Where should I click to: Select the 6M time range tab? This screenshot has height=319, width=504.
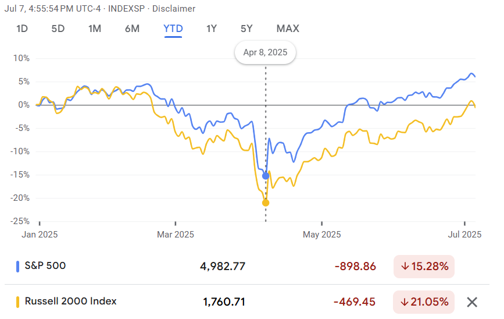[x=132, y=29]
